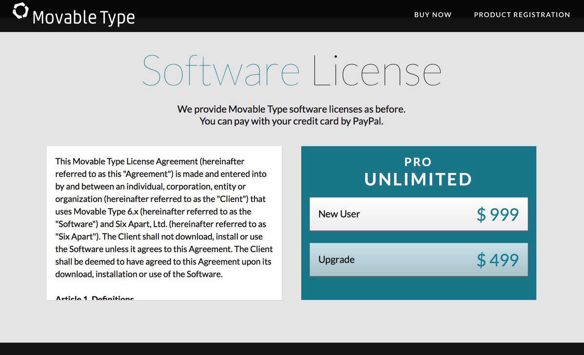Click the Software License page heading

pyautogui.click(x=292, y=71)
